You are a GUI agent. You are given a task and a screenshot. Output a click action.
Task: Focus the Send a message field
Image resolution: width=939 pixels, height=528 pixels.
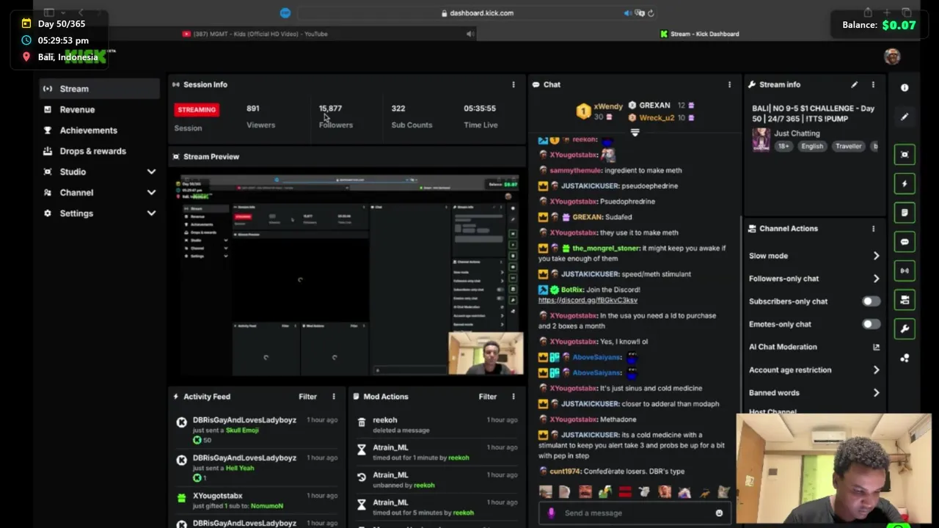(635, 513)
